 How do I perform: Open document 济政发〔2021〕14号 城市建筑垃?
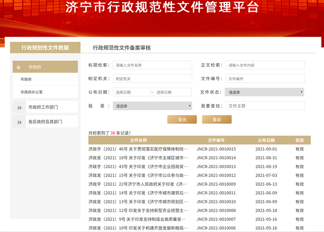[x=138, y=193]
